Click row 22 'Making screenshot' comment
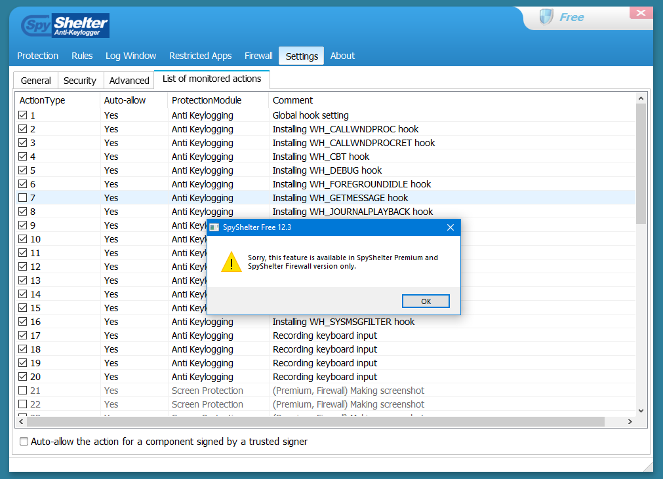Image resolution: width=663 pixels, height=479 pixels. coord(348,404)
